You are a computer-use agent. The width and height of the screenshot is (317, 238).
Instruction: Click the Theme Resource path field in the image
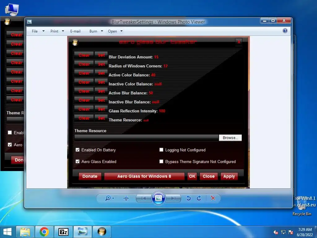pyautogui.click(x=146, y=138)
